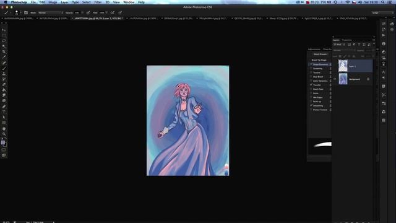Enable the Scattering checkbox

tap(311, 69)
